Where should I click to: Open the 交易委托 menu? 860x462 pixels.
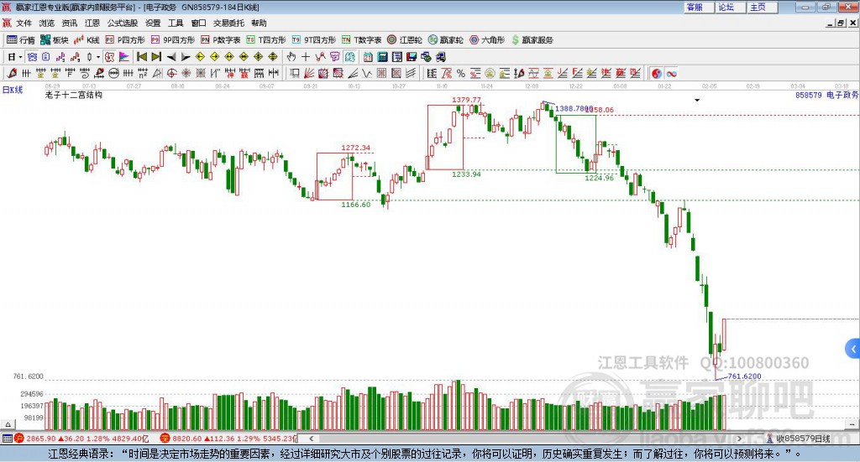pyautogui.click(x=228, y=23)
